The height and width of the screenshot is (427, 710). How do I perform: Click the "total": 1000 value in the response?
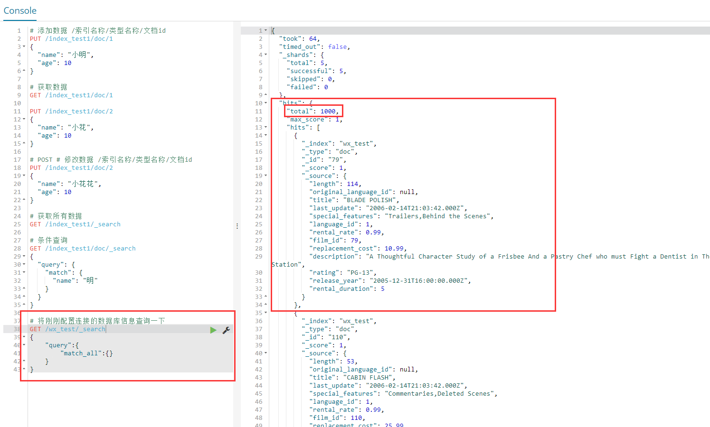click(x=328, y=111)
